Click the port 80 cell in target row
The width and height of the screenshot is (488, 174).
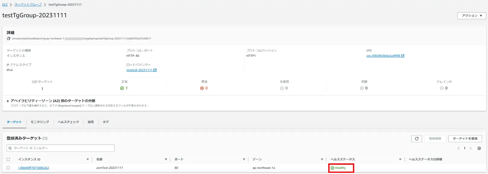click(x=176, y=168)
